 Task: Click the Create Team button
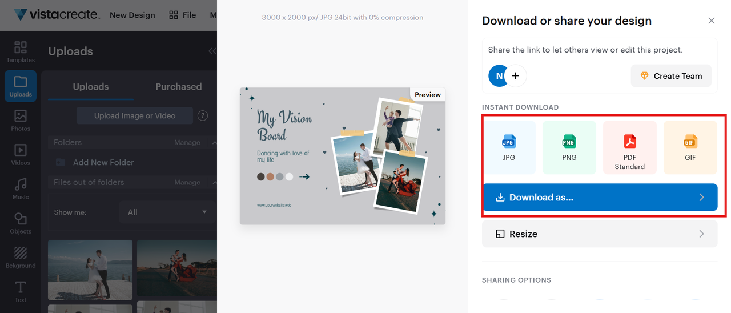click(x=670, y=75)
